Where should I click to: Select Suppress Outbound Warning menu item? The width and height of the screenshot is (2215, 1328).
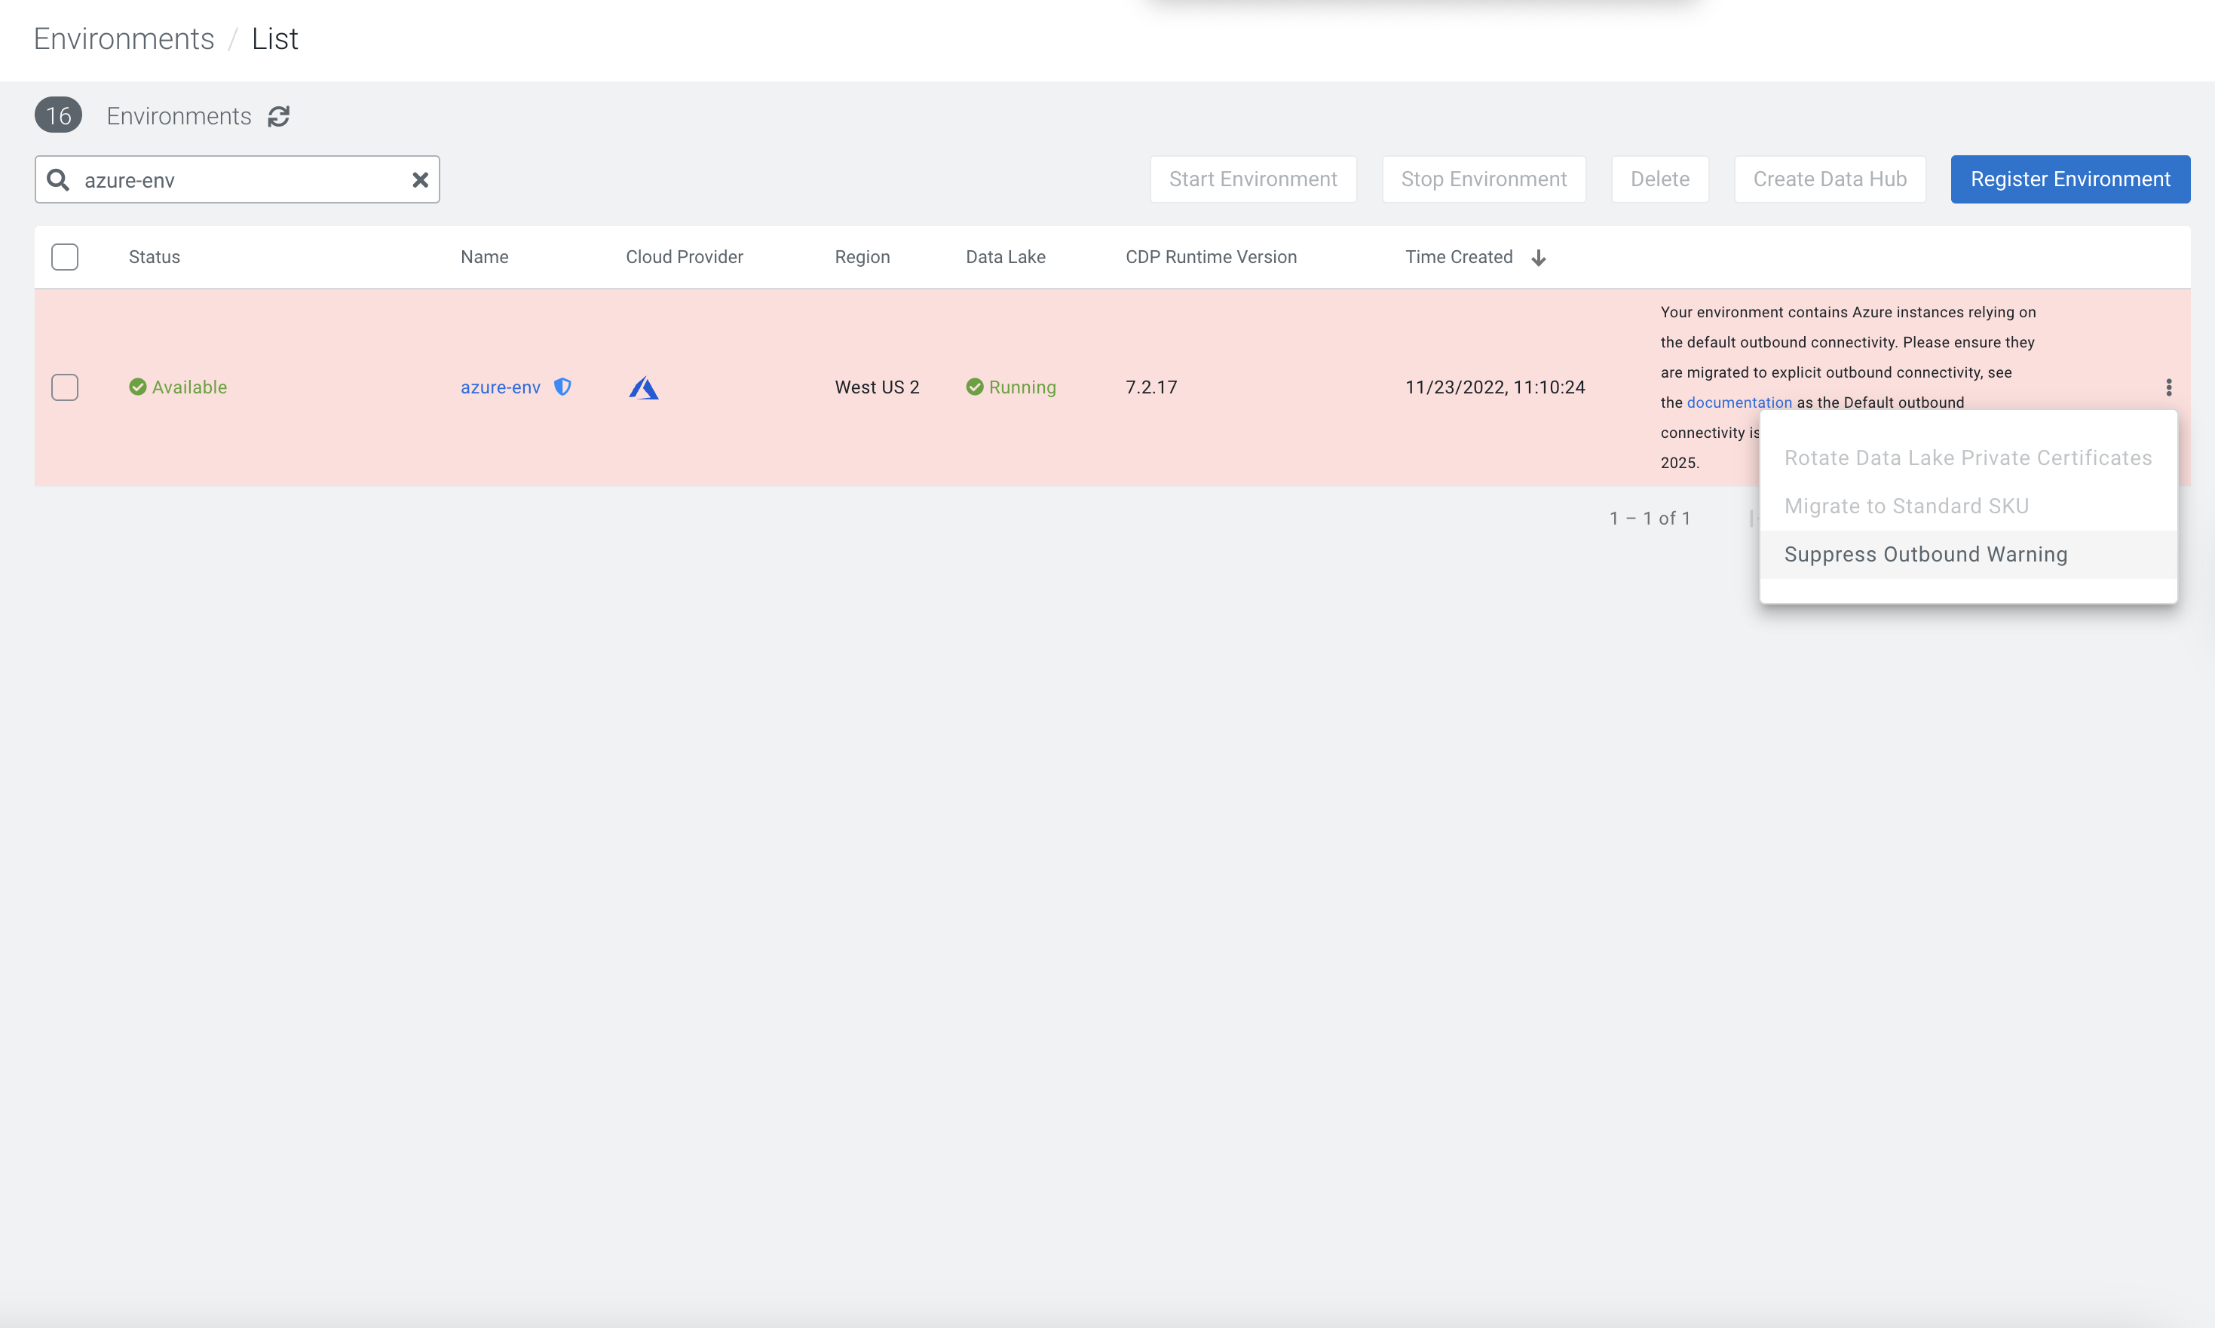coord(1968,554)
